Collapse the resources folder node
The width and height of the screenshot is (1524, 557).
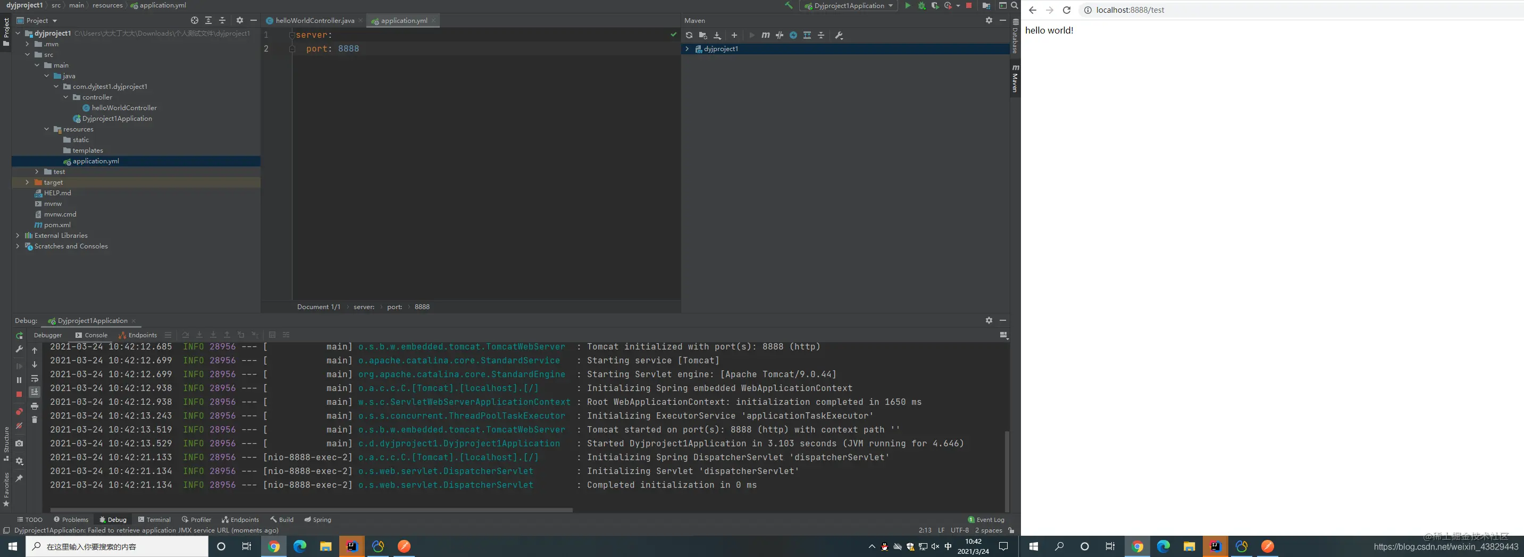[x=47, y=129]
